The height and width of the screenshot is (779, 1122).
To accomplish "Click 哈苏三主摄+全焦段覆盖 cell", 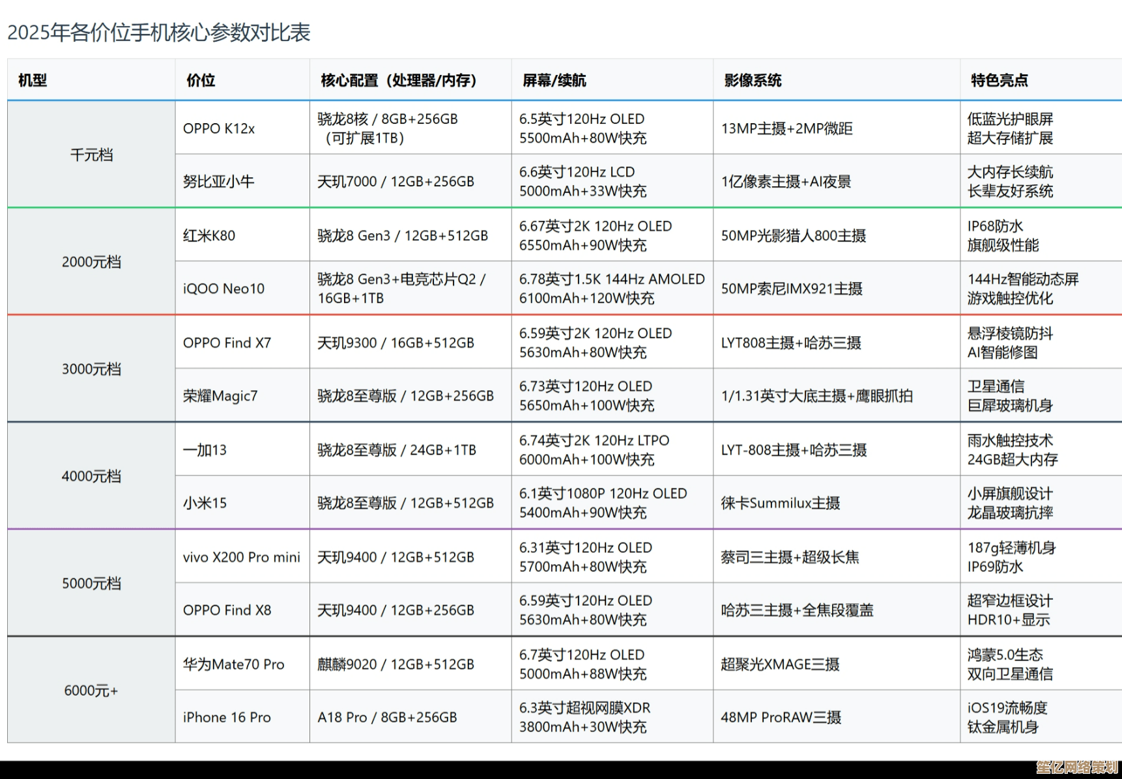I will click(x=837, y=610).
